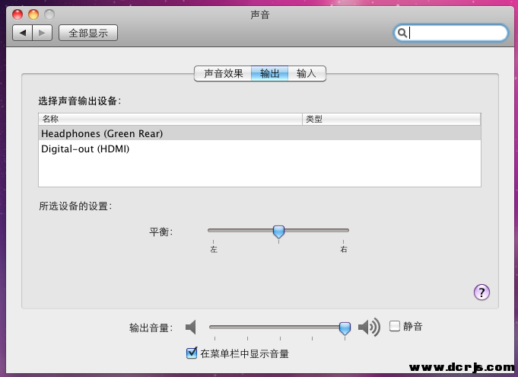
Task: Click the 平衡 balance slider handle
Action: pyautogui.click(x=278, y=231)
